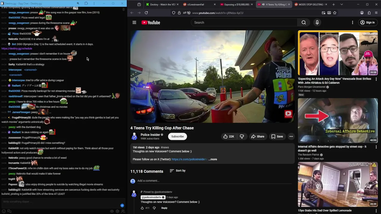Open whispers panel in Destiny chat

click(x=9, y=211)
